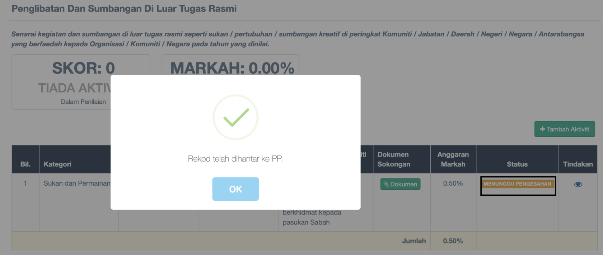This screenshot has height=255, width=603.
Task: Click the Anggaran Markah column header
Action: click(453, 159)
